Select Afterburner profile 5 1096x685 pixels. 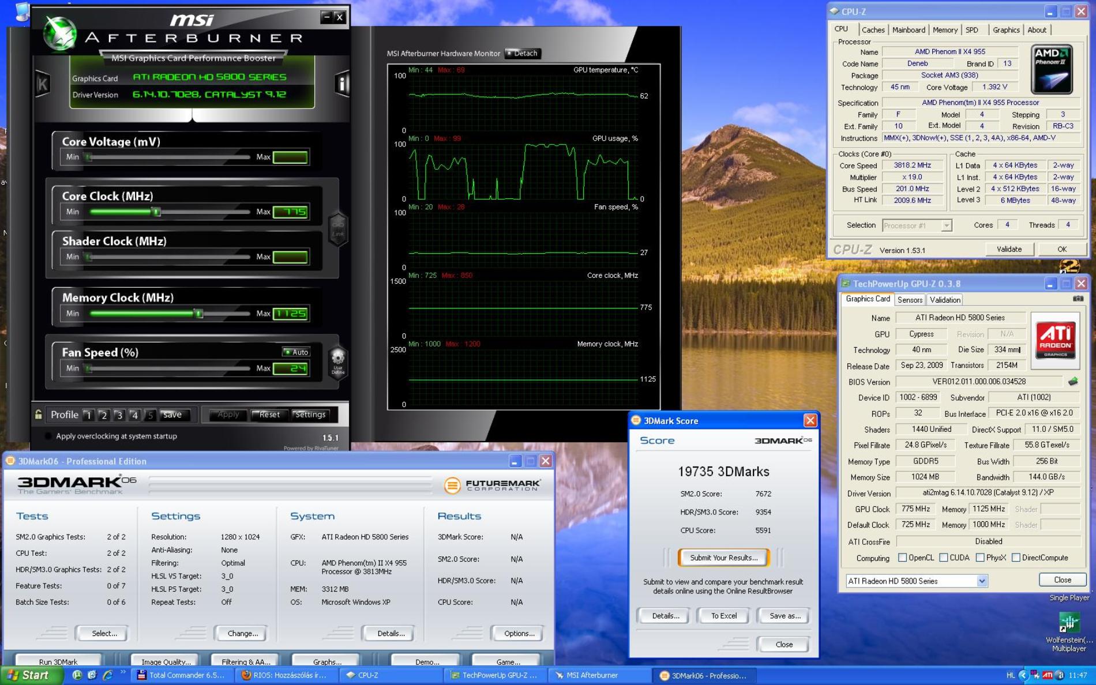(x=150, y=415)
